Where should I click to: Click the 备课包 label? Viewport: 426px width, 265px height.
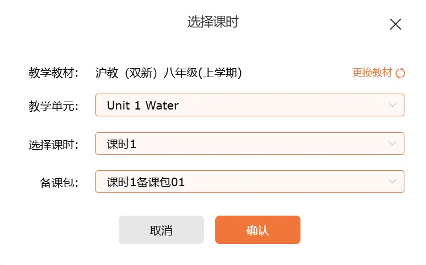(x=59, y=183)
